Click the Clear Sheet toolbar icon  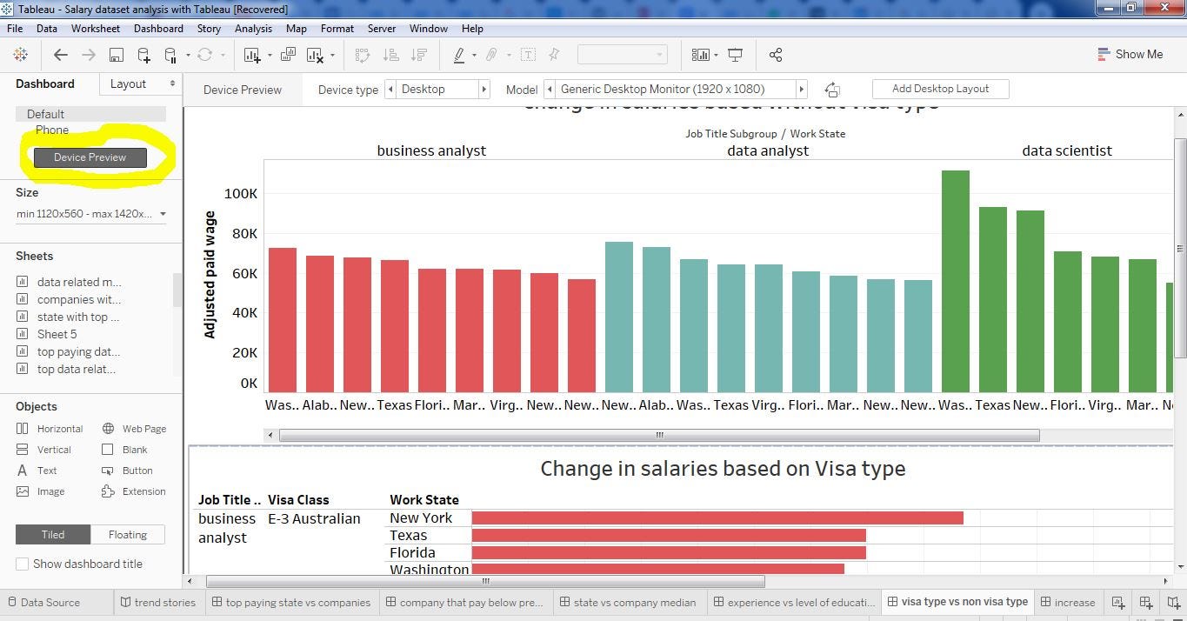click(x=315, y=54)
